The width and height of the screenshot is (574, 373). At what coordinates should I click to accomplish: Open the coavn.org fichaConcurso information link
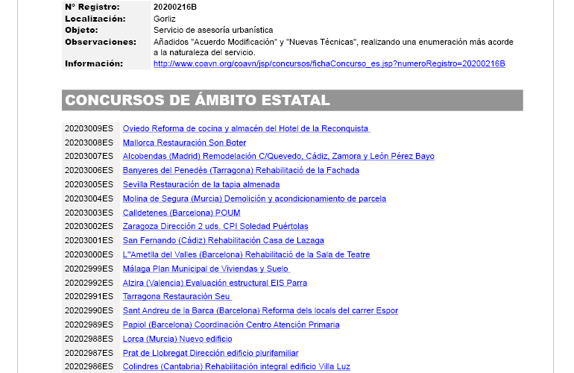click(x=329, y=63)
